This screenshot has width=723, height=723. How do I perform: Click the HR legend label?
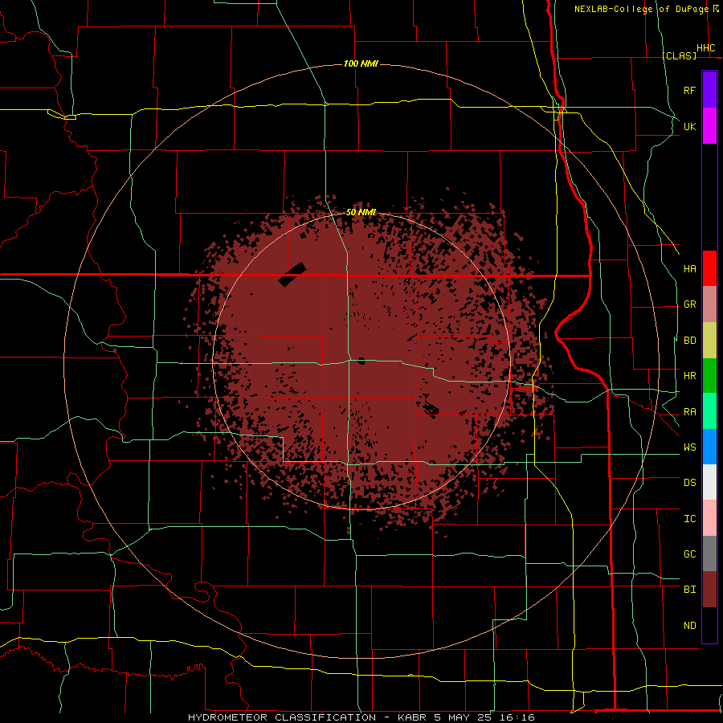(x=689, y=376)
